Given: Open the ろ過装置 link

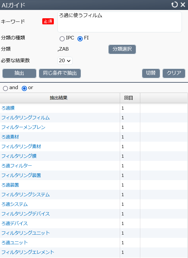Looking at the screenshot, I should [x=10, y=185].
